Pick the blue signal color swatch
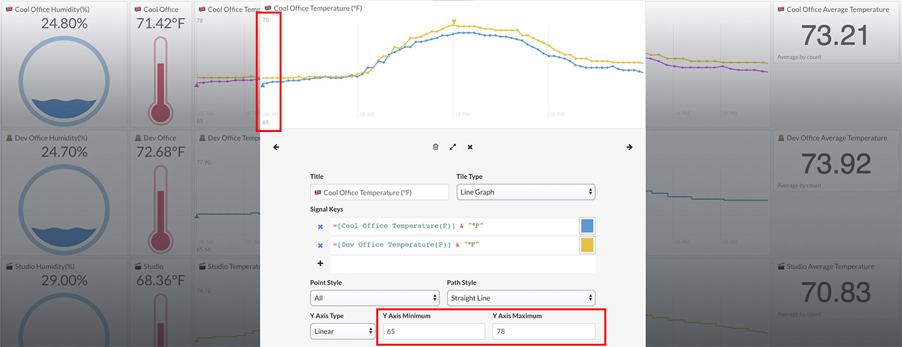Image resolution: width=902 pixels, height=347 pixels. tap(587, 226)
